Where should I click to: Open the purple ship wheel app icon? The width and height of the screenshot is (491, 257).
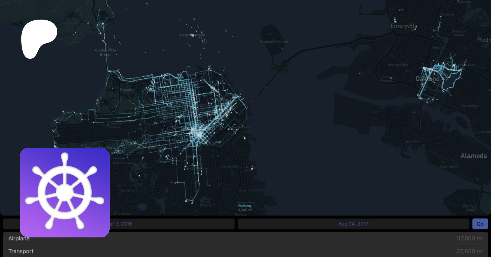click(65, 193)
